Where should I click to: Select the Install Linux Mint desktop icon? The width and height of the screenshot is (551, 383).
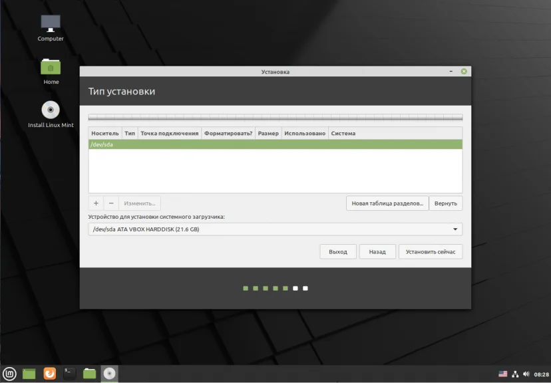point(51,114)
